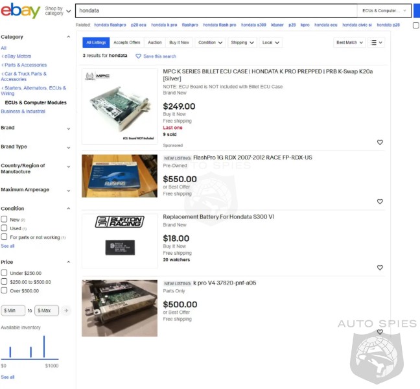Expand the Brand filter section
This screenshot has width=420, height=389.
click(x=69, y=128)
